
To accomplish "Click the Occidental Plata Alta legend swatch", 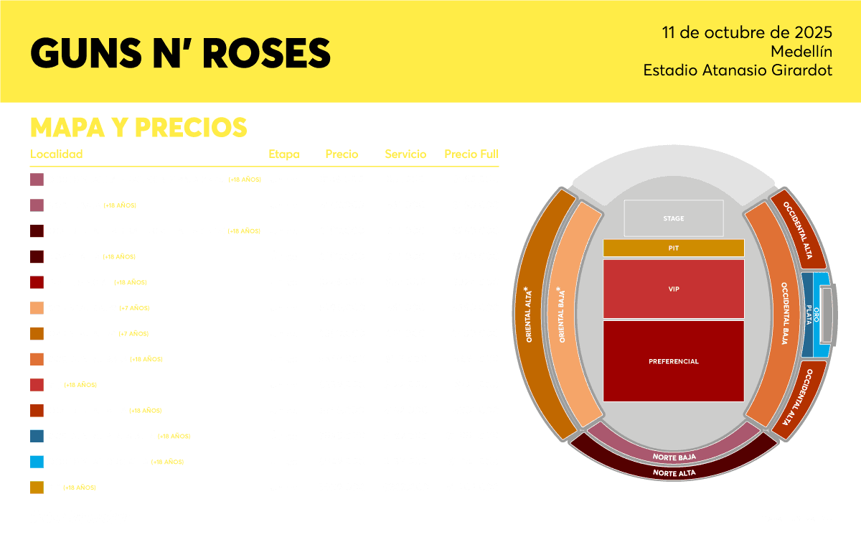I will pyautogui.click(x=37, y=436).
